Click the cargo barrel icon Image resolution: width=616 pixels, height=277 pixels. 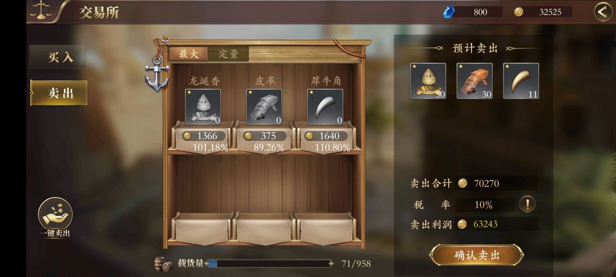click(164, 264)
